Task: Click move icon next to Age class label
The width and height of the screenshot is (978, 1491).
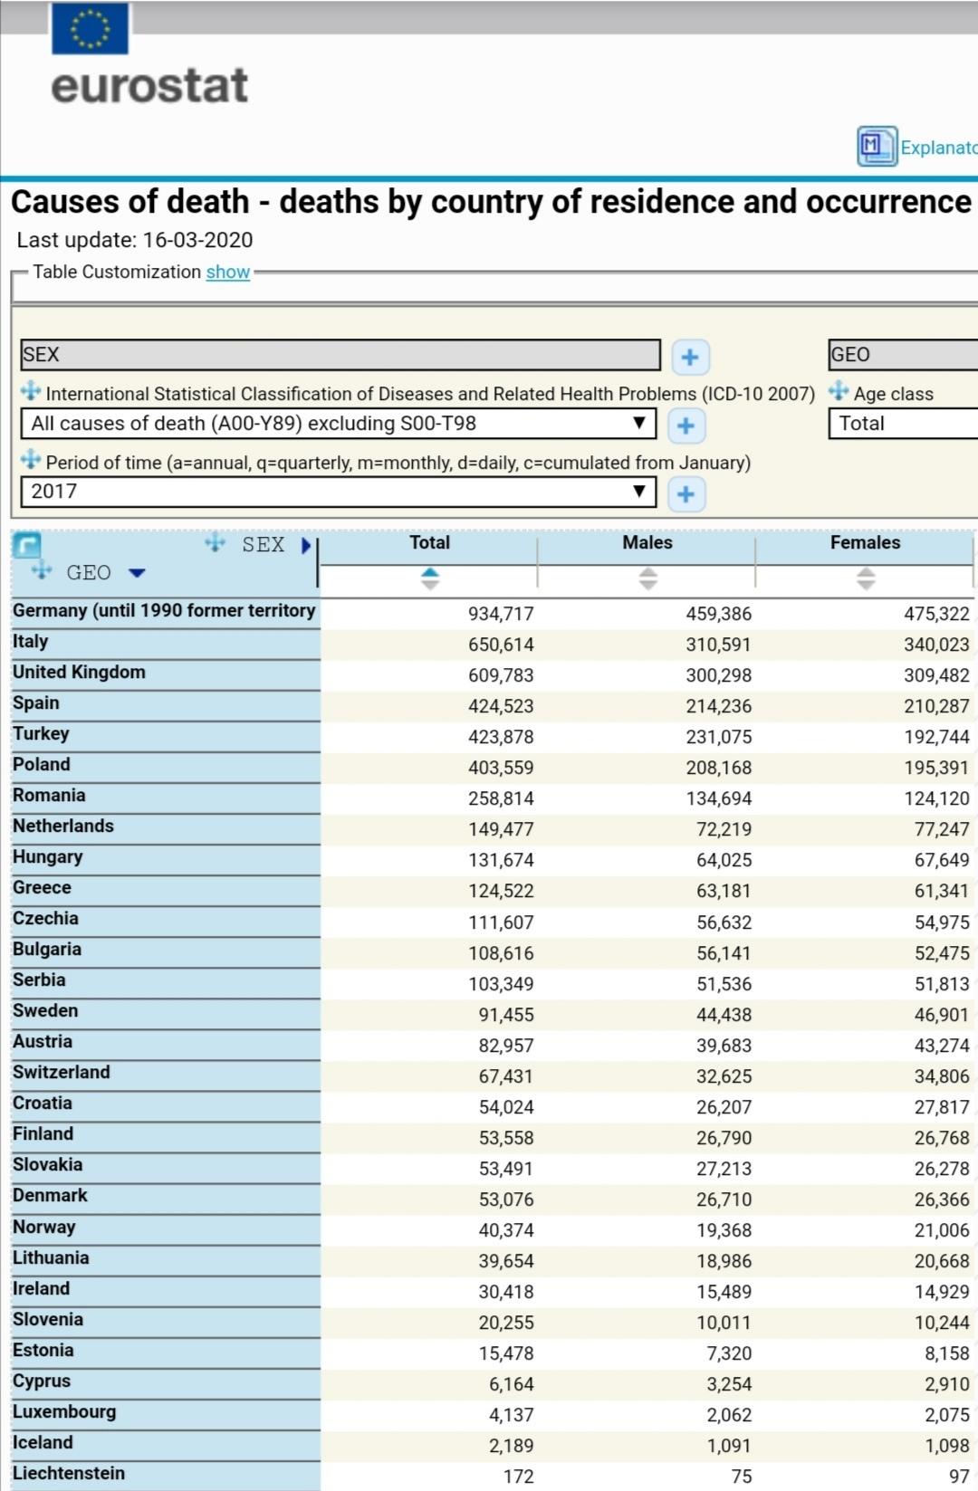Action: click(839, 391)
